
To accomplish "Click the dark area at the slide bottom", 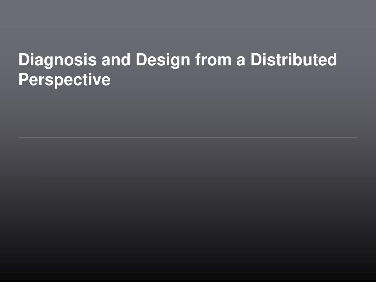I will pyautogui.click(x=188, y=268).
